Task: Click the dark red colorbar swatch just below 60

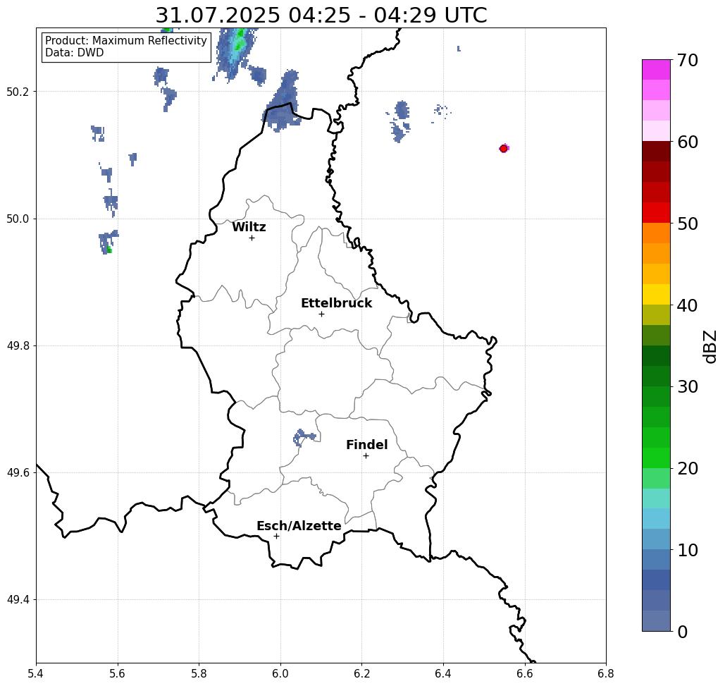Action: [656, 152]
